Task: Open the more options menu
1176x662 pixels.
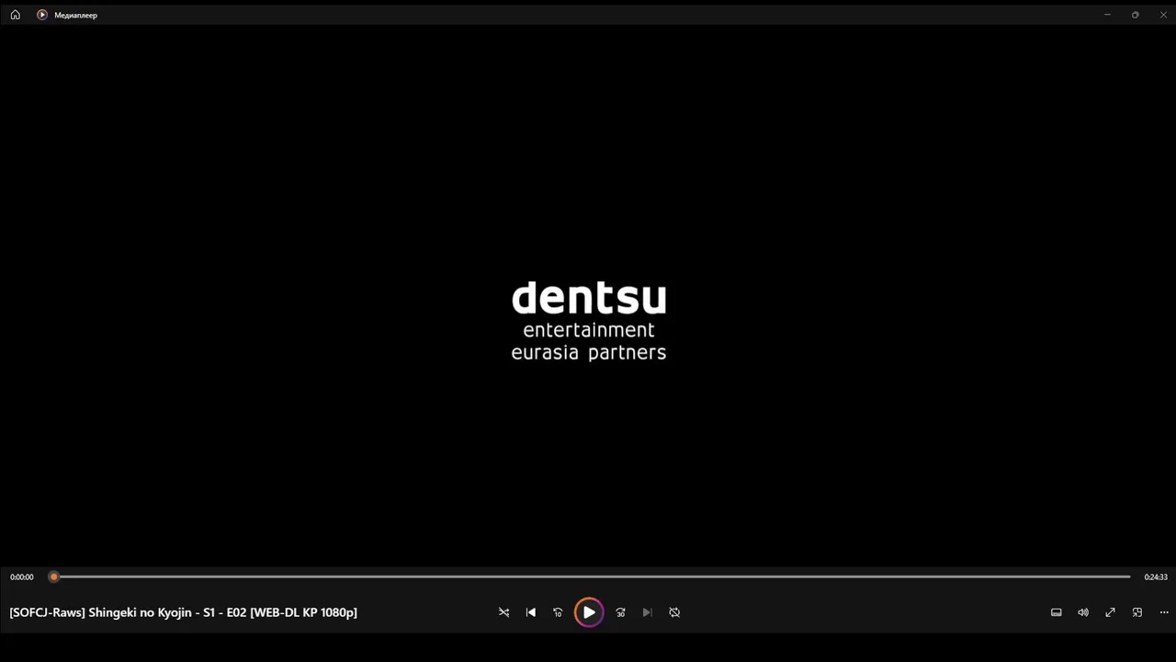Action: (x=1164, y=612)
